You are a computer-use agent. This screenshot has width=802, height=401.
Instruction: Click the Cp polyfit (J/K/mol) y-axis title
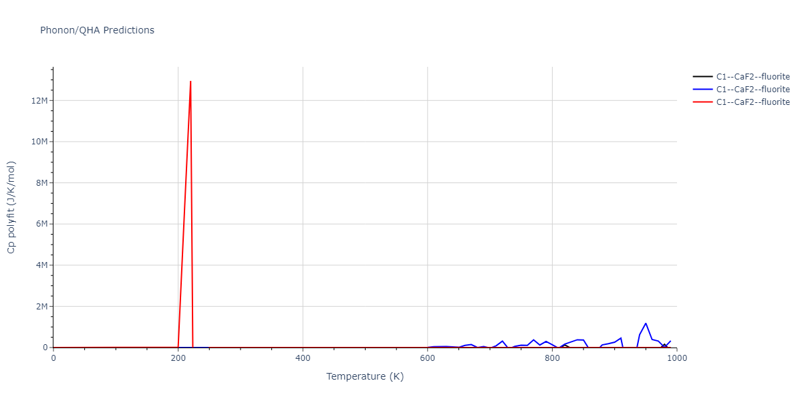point(11,207)
